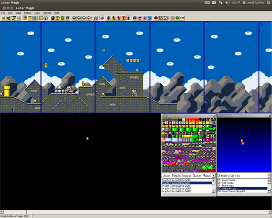The width and height of the screenshot is (272, 218).
Task: Open the network indicator in top bar
Action: [x=221, y=2]
